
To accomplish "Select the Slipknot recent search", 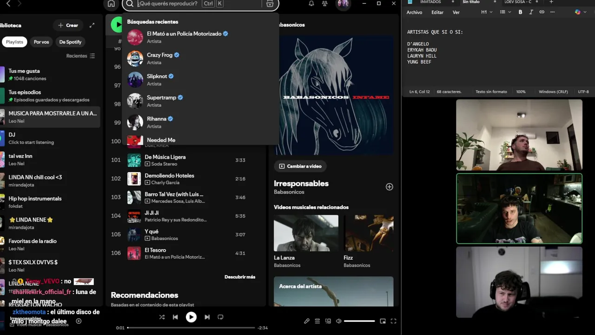I will (x=200, y=80).
